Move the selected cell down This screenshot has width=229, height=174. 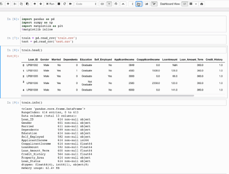(x=41, y=4)
